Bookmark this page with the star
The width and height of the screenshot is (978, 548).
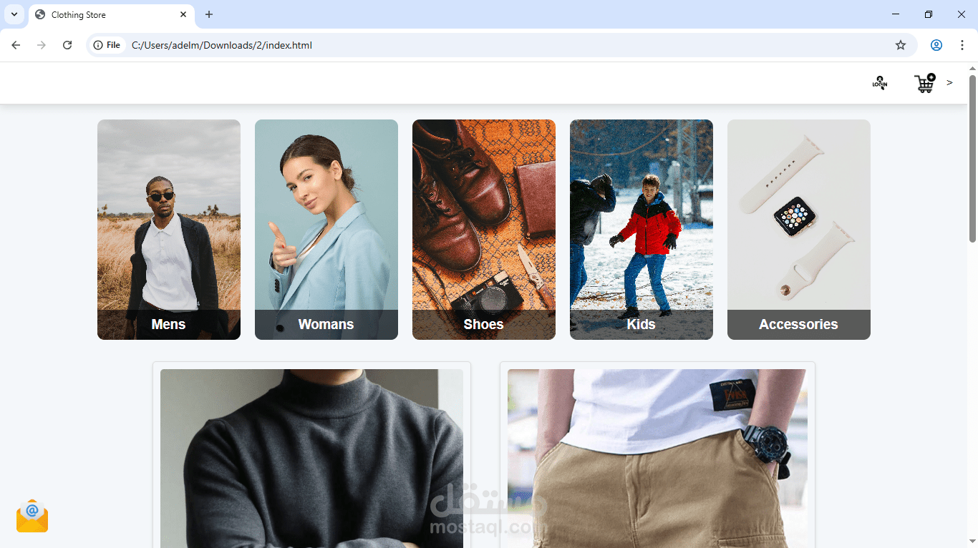click(901, 45)
